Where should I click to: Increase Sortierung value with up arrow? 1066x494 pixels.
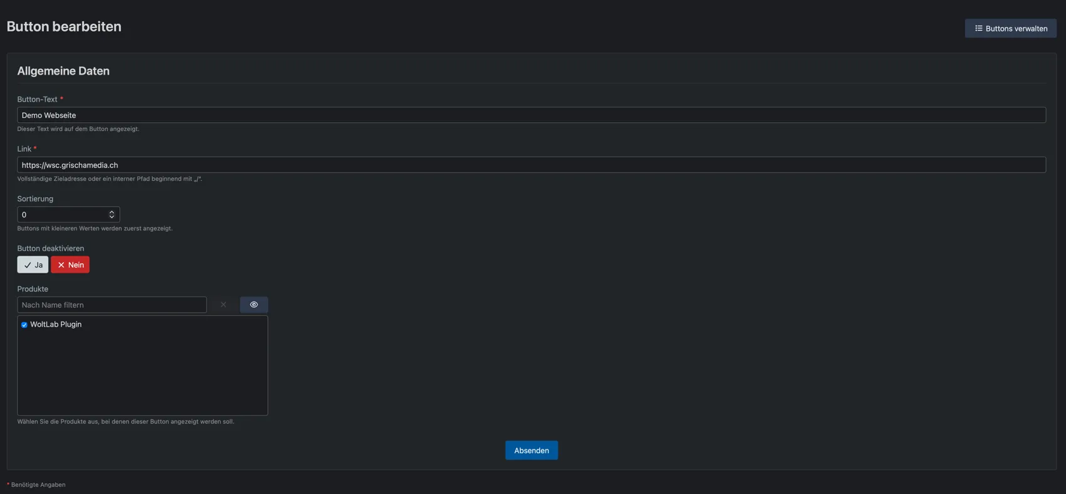pos(112,212)
